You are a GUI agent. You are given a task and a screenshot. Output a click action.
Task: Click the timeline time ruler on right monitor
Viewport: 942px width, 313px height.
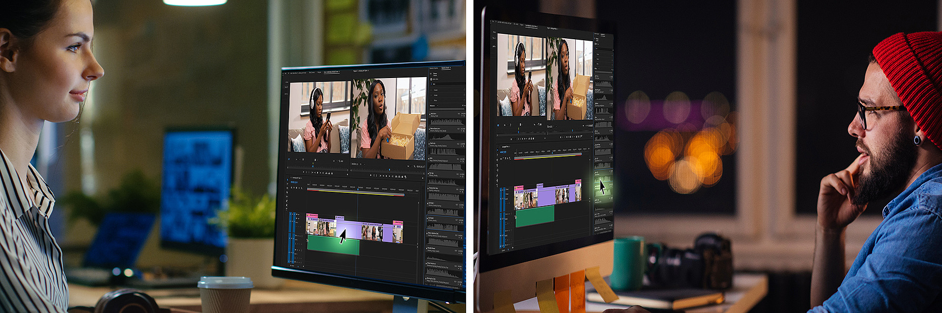pyautogui.click(x=552, y=152)
